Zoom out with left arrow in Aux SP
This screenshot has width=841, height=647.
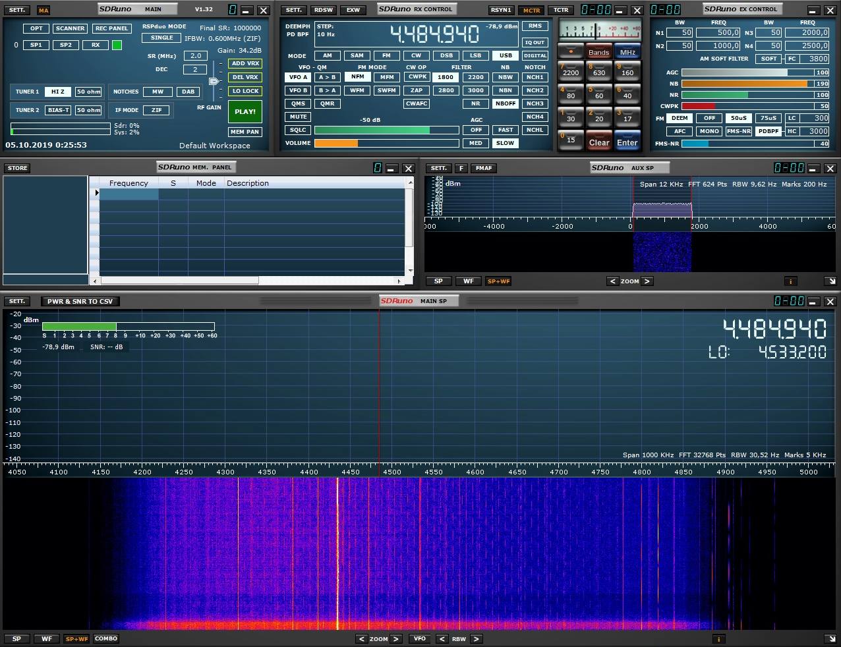(613, 281)
